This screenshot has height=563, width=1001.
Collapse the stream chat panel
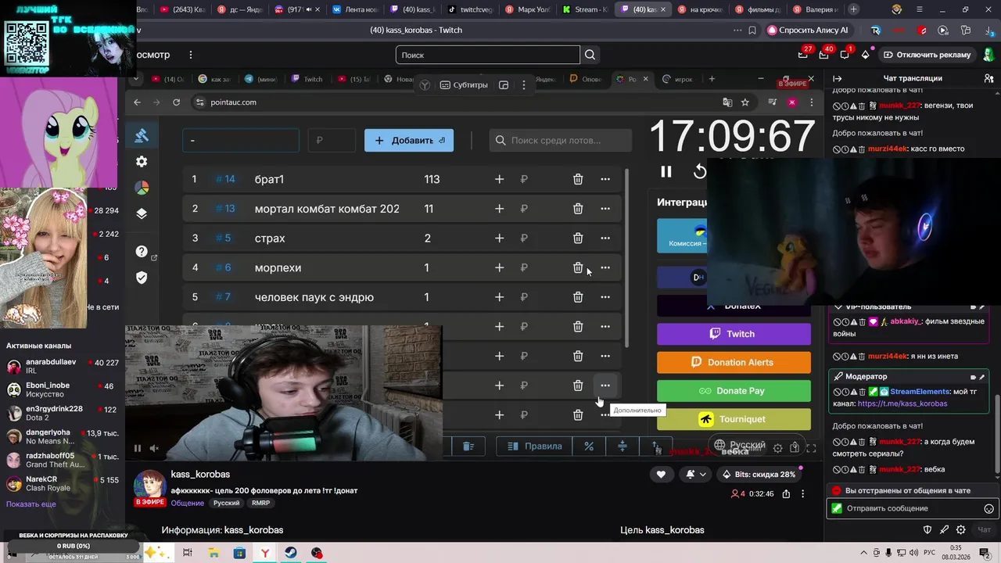click(x=837, y=78)
